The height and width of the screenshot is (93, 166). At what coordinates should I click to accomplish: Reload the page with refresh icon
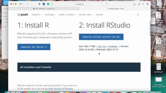click(x=107, y=4)
